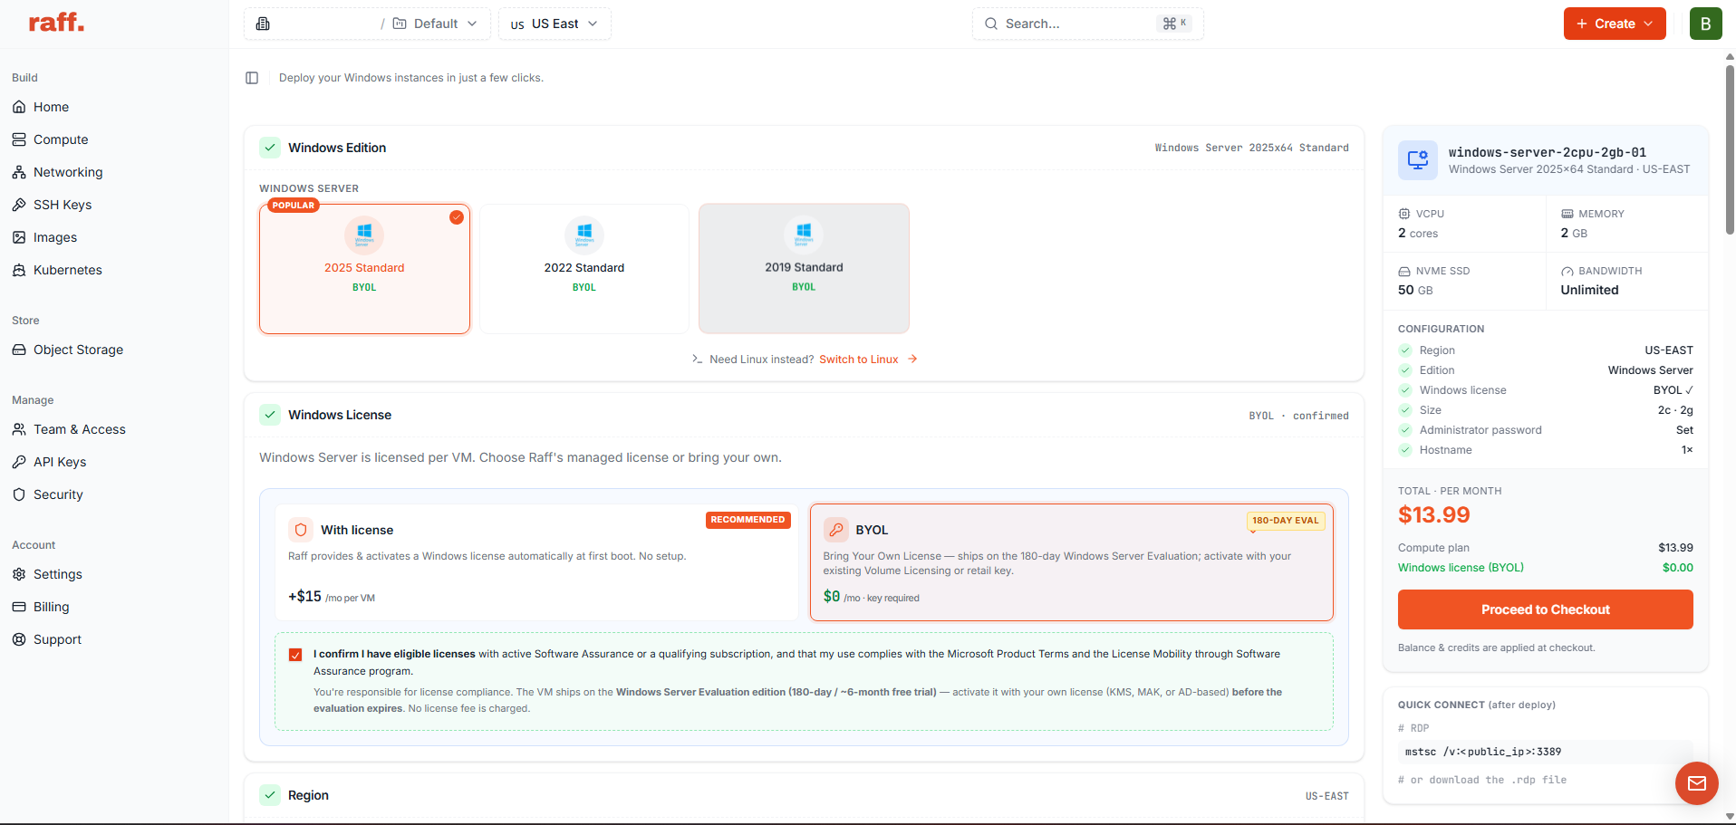
Task: Click the Windows license (BYOL) line item
Action: pos(1545,568)
